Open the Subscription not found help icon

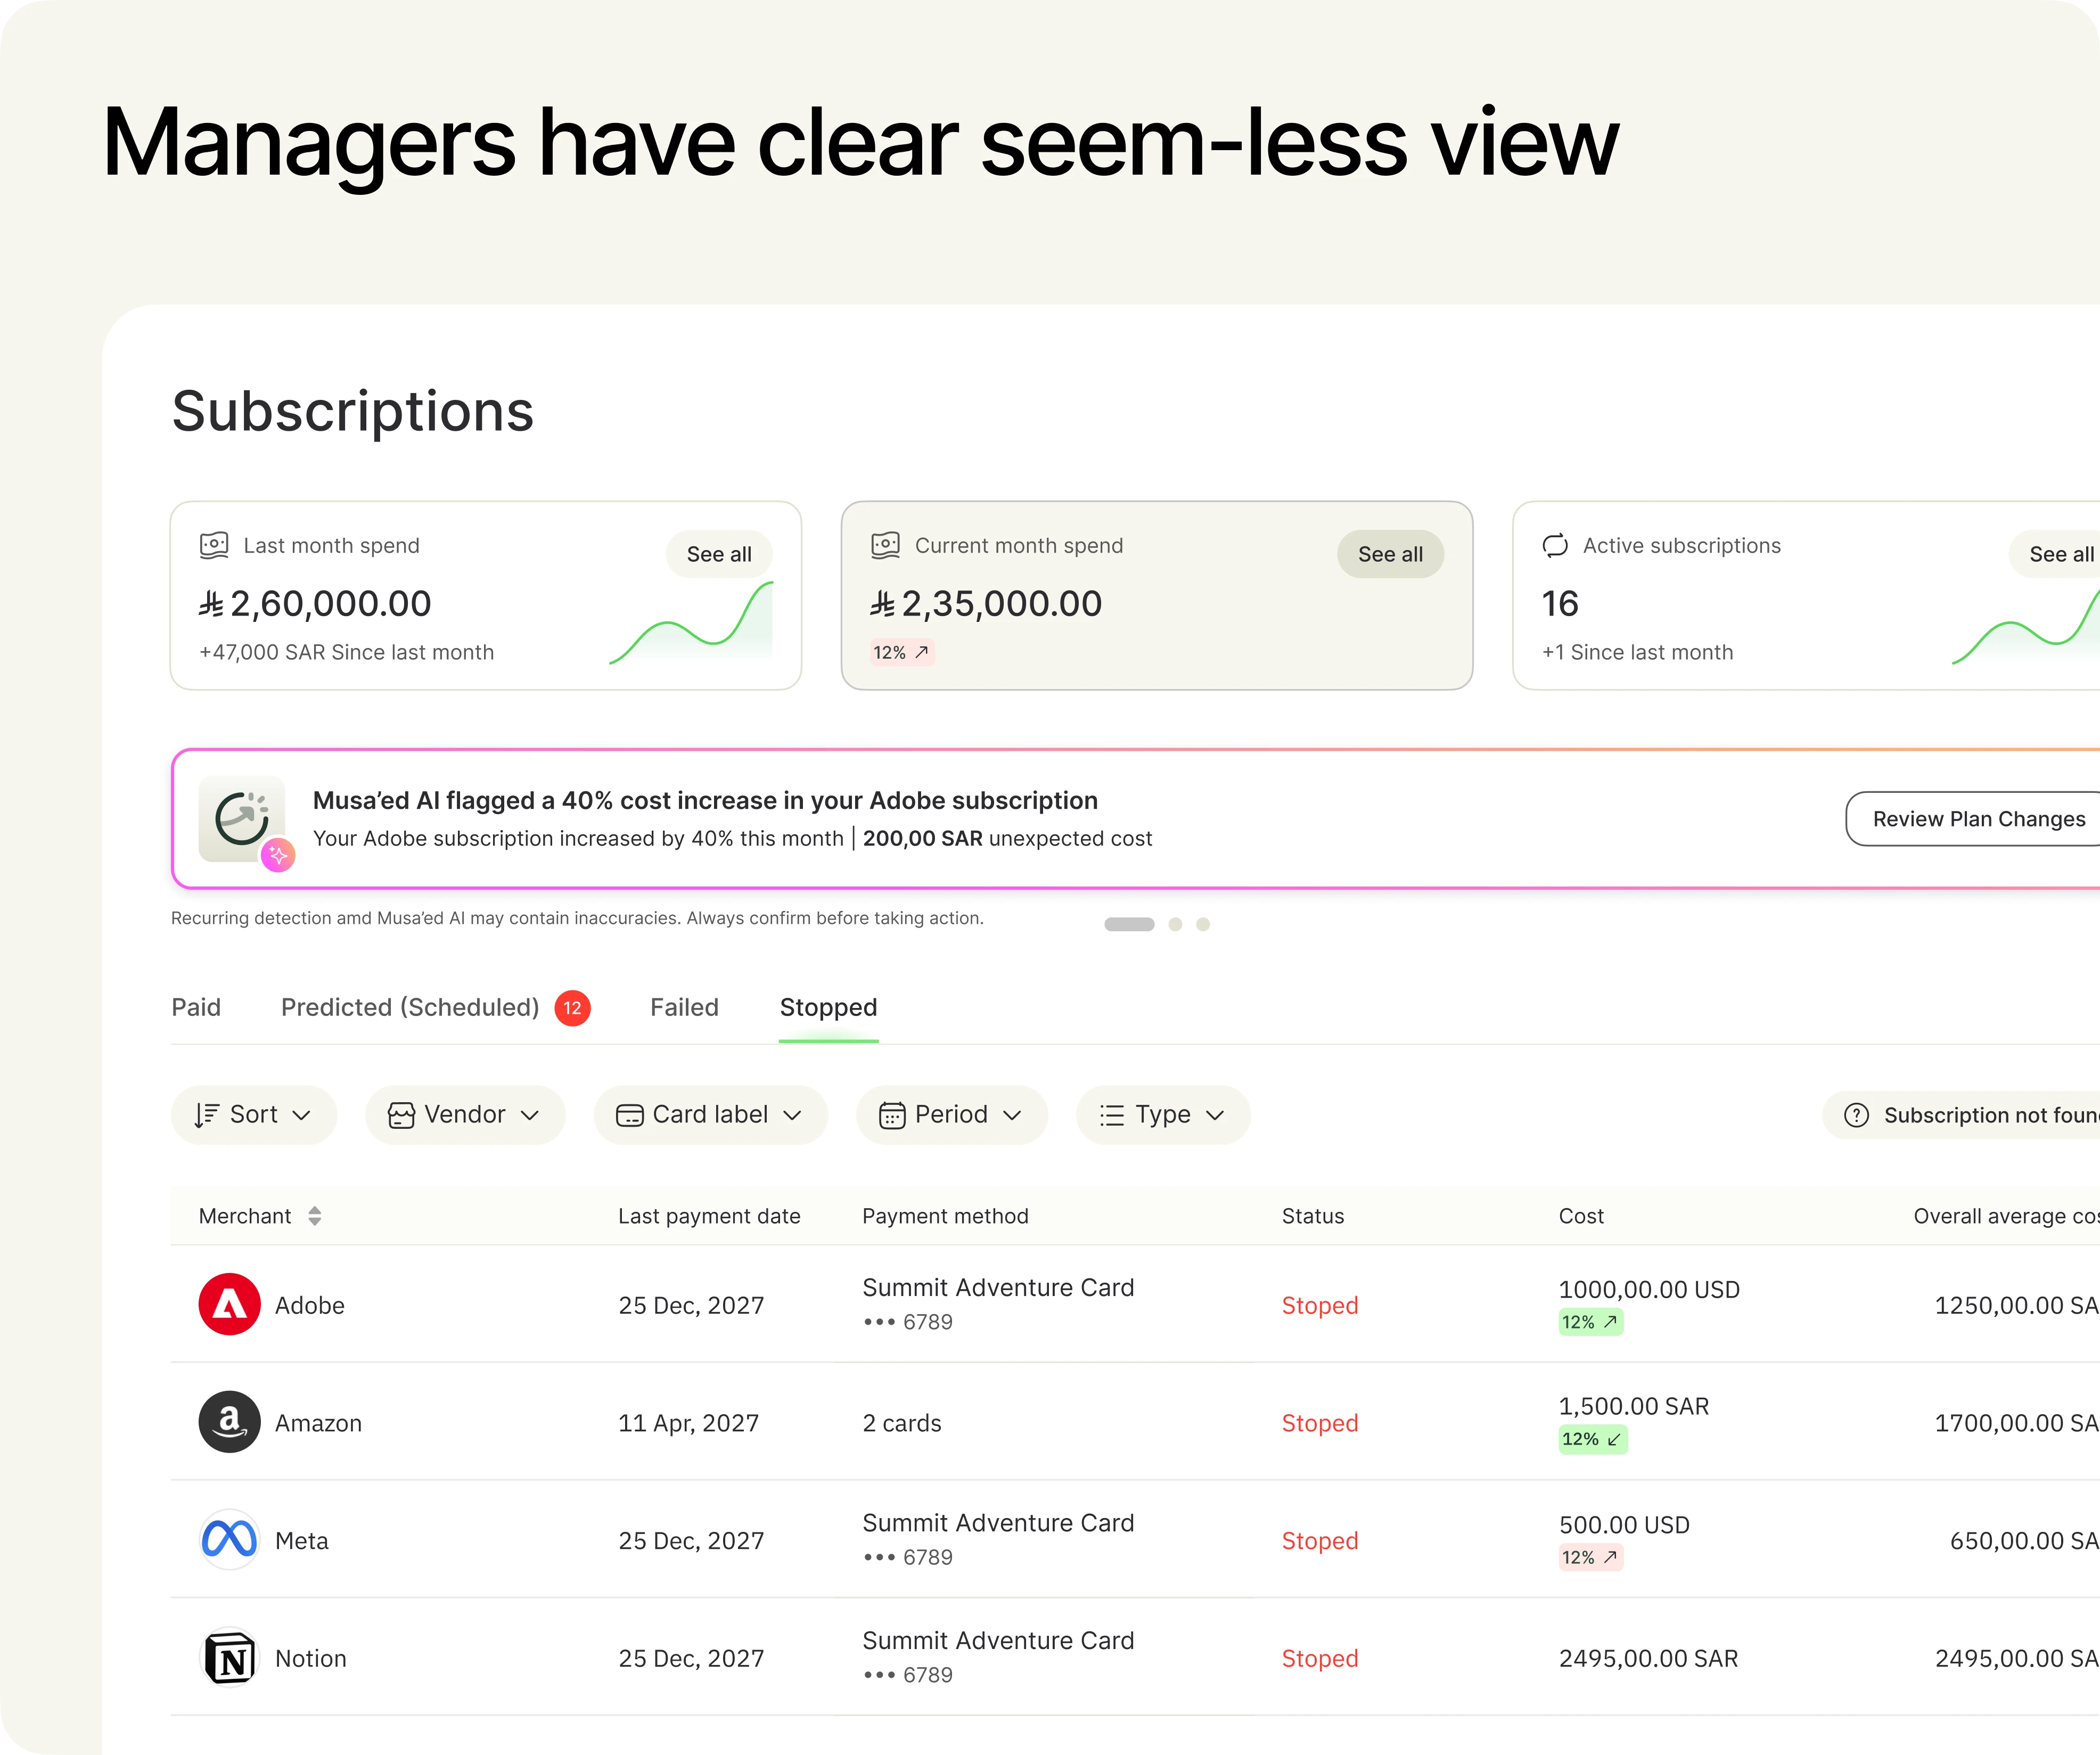click(1856, 1115)
